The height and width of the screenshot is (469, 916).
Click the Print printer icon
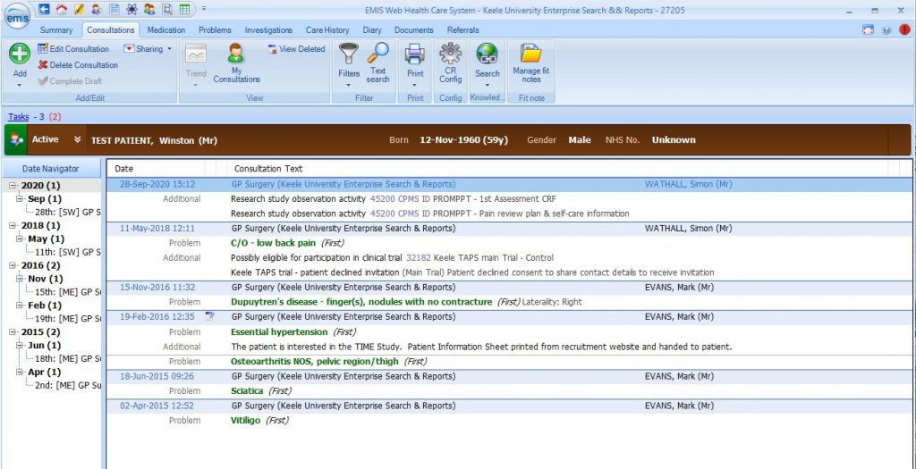415,54
